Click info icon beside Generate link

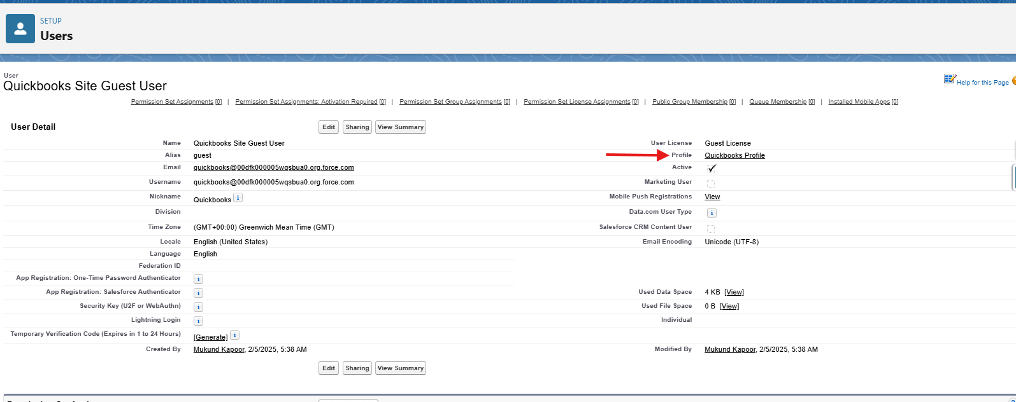(234, 335)
